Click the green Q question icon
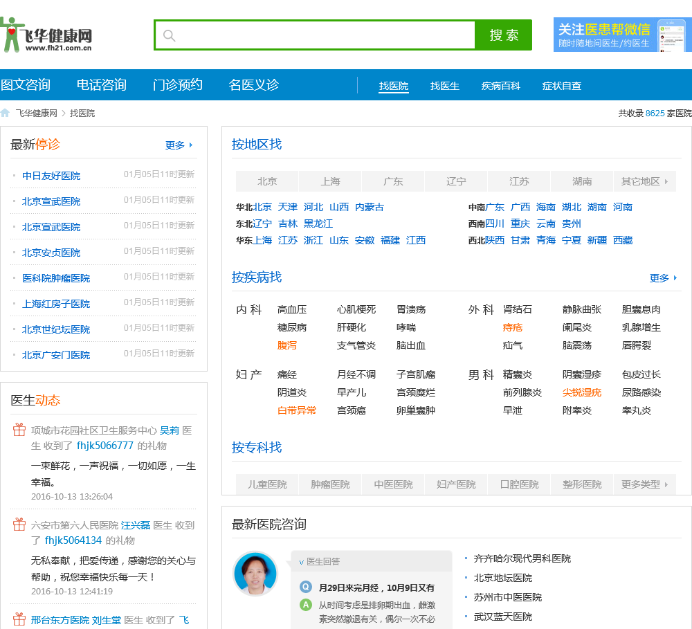 click(x=306, y=587)
